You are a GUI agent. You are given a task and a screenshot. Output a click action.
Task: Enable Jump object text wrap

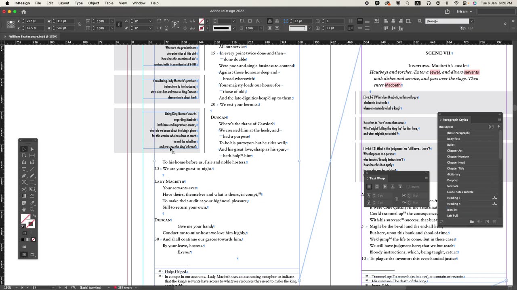click(392, 186)
